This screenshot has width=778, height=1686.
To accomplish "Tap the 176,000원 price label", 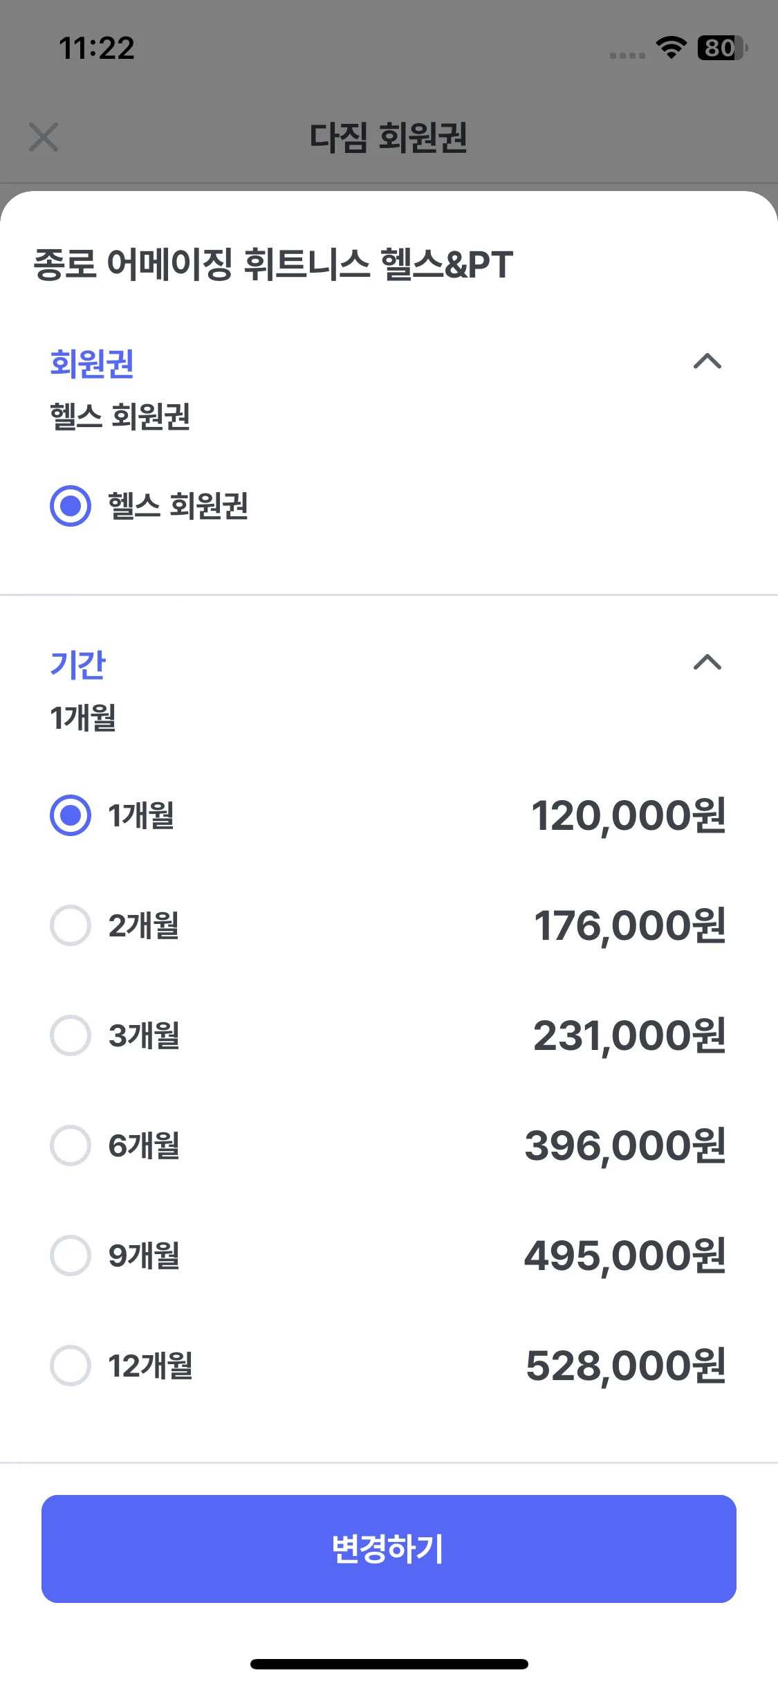I will click(x=629, y=925).
